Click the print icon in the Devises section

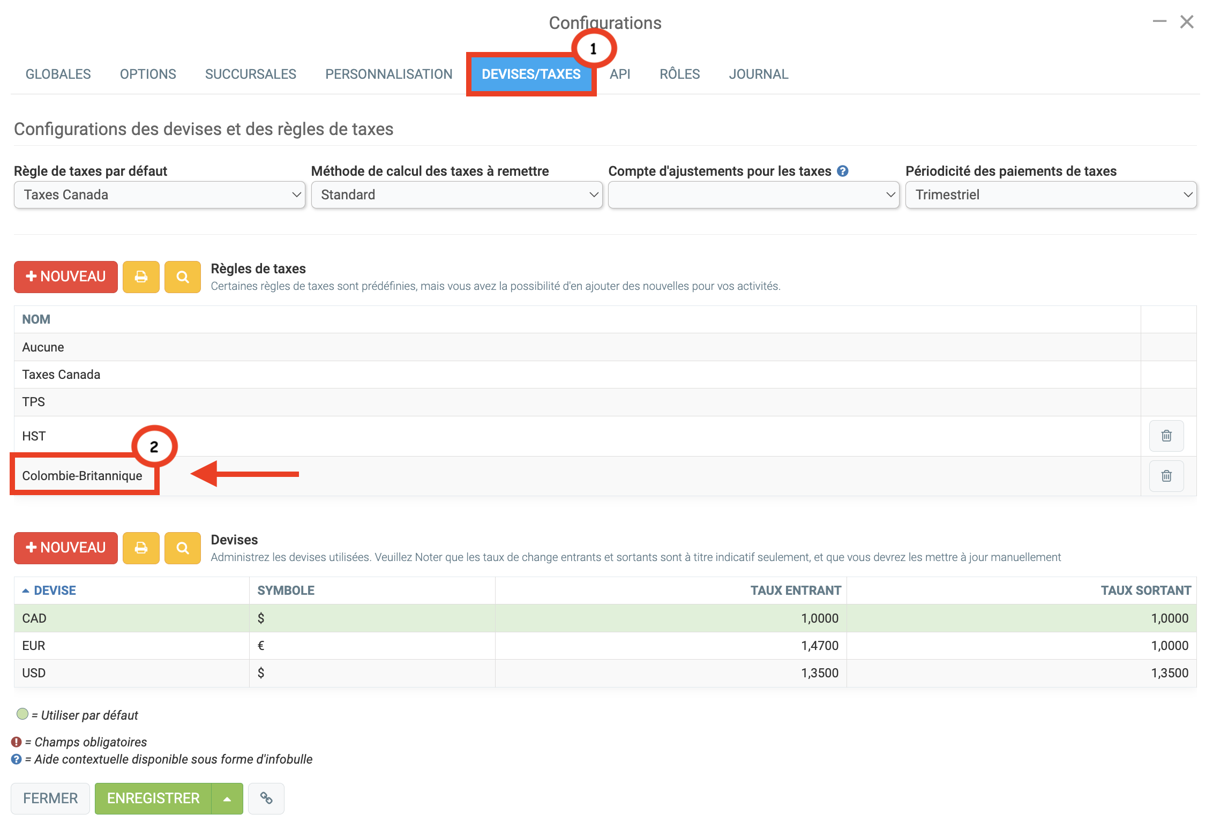[x=141, y=548]
